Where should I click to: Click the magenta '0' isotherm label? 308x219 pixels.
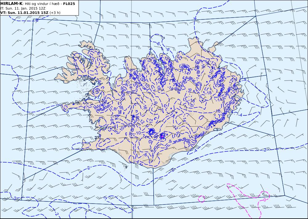pos(264,200)
